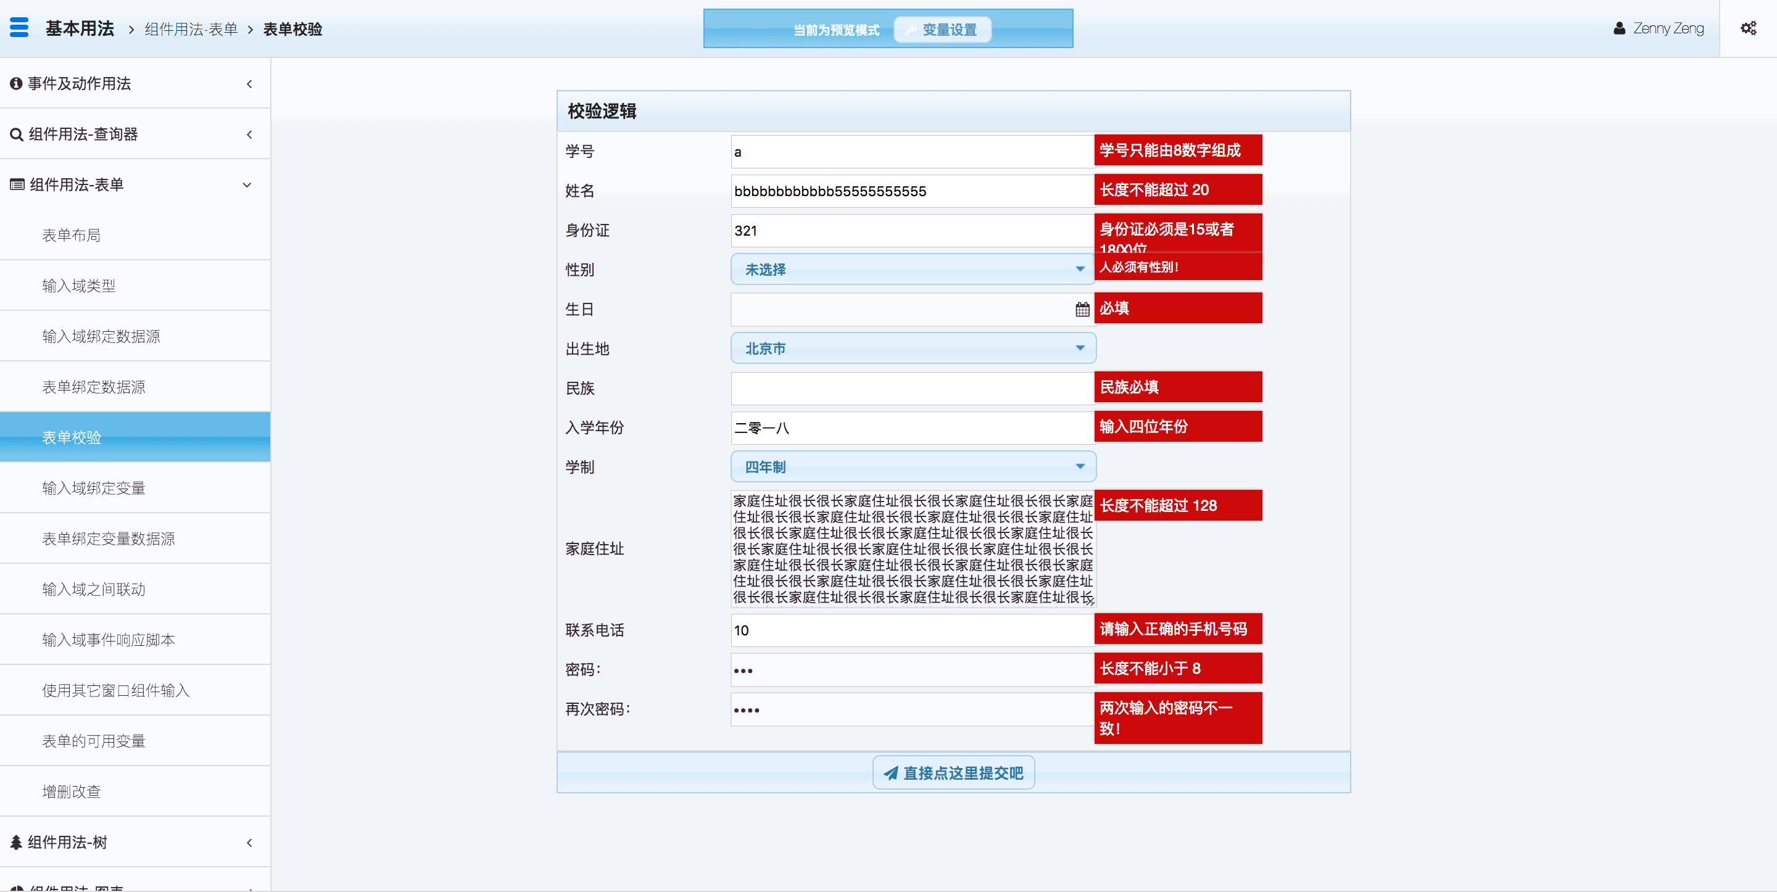The width and height of the screenshot is (1777, 892).
Task: Open the 出生地 dropdown showing 北京市
Action: pyautogui.click(x=913, y=349)
